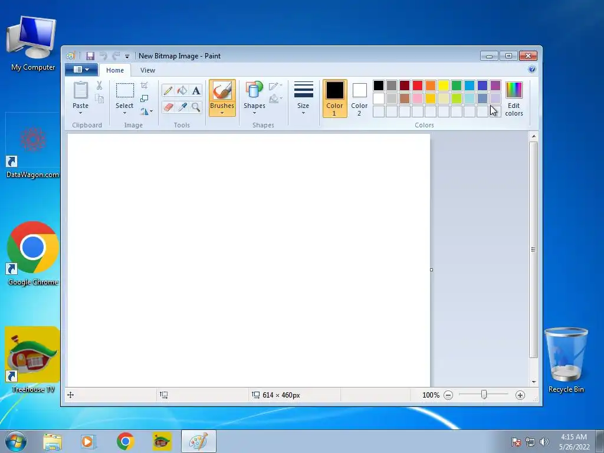Open Windows Start button
Viewport: 604px width, 453px height.
coord(16,441)
